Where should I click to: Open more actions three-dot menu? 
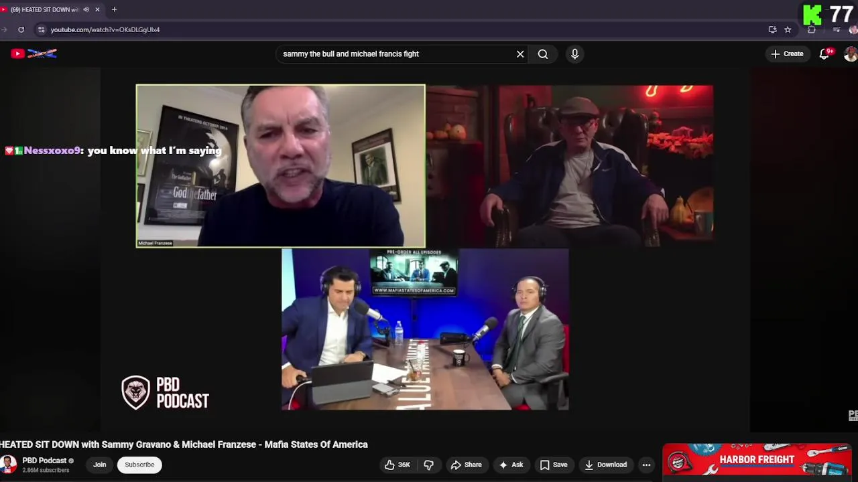point(646,465)
